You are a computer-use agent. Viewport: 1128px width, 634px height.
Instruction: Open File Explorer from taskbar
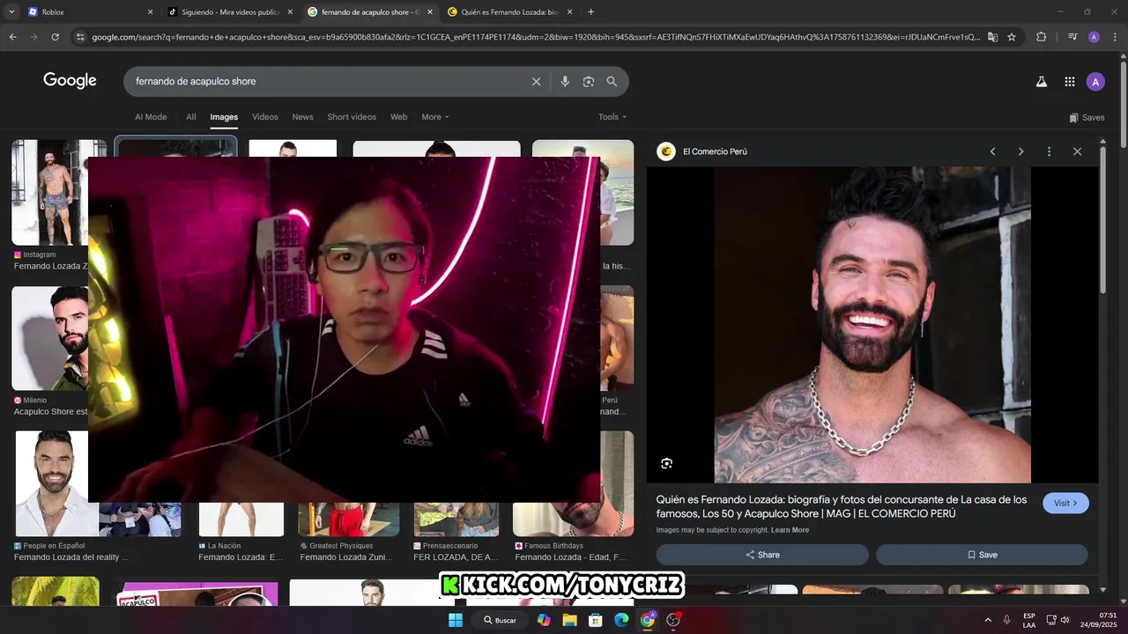[569, 620]
